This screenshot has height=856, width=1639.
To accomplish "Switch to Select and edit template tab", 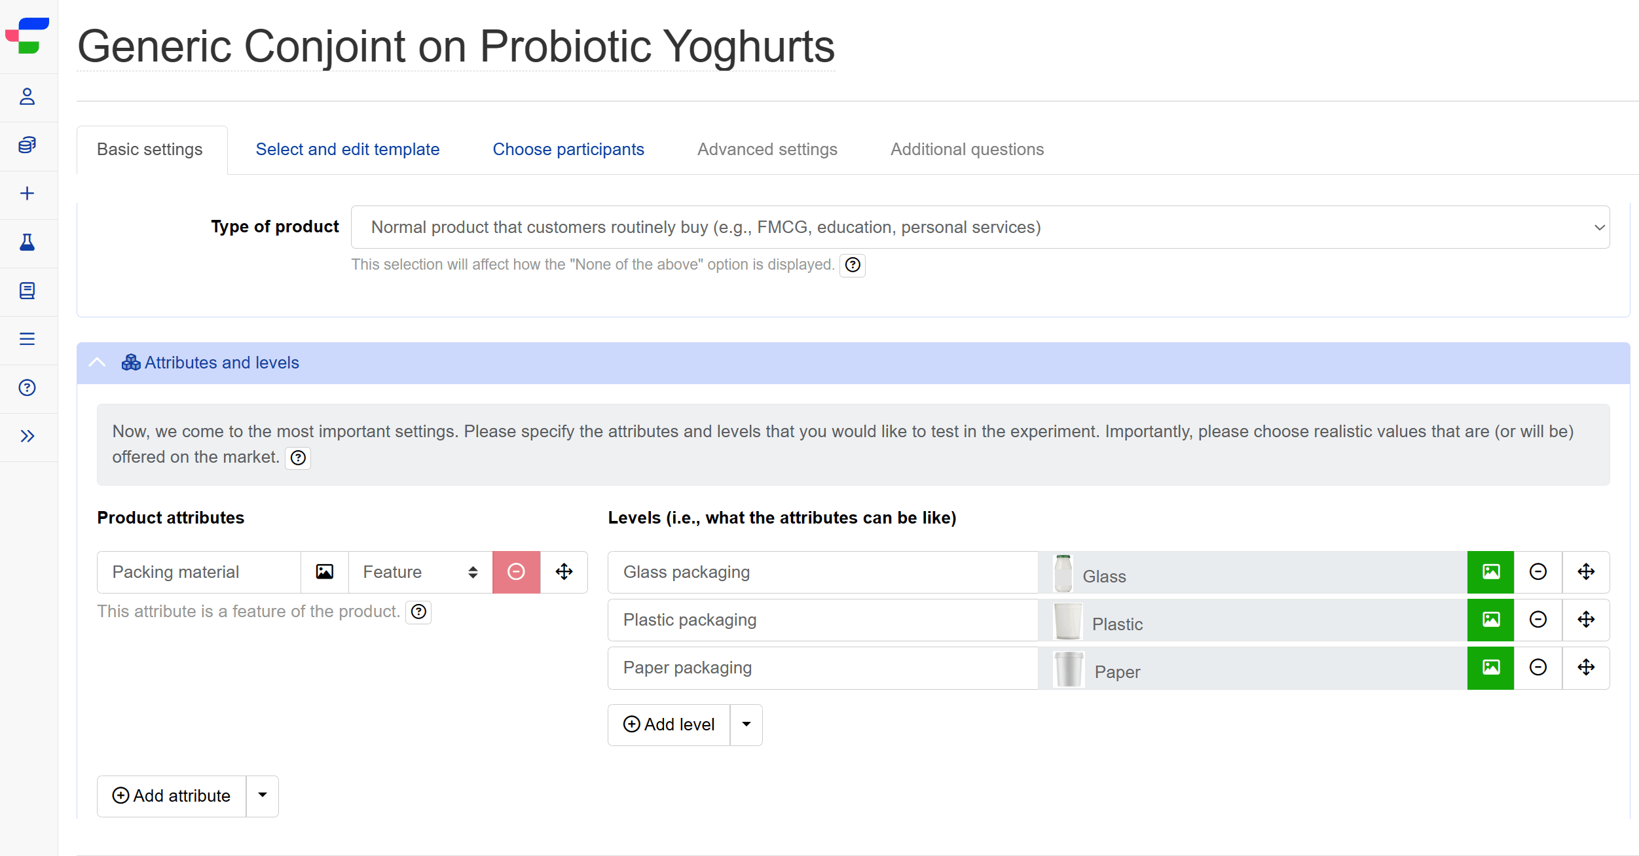I will (x=348, y=149).
